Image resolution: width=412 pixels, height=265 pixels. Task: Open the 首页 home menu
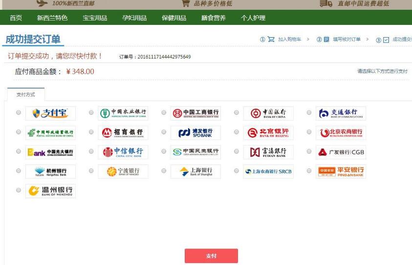pos(16,18)
